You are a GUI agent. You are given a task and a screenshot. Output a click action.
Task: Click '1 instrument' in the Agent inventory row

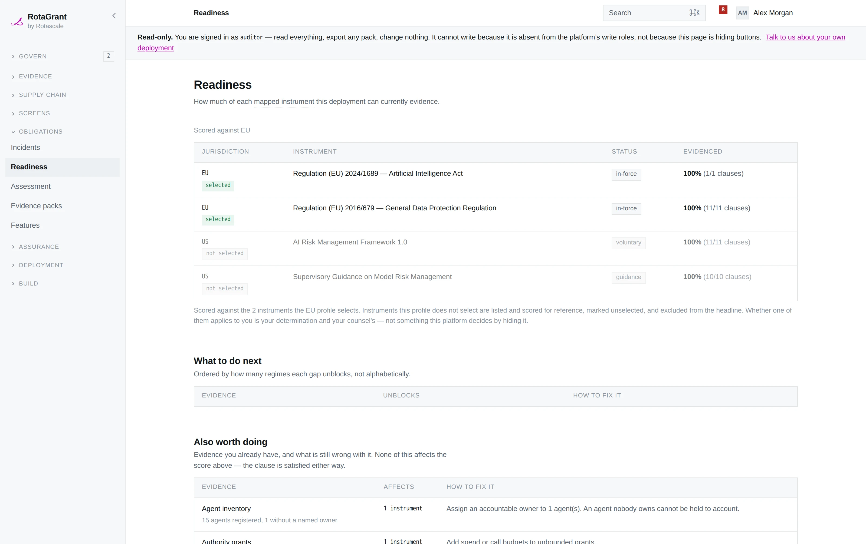tap(403, 508)
